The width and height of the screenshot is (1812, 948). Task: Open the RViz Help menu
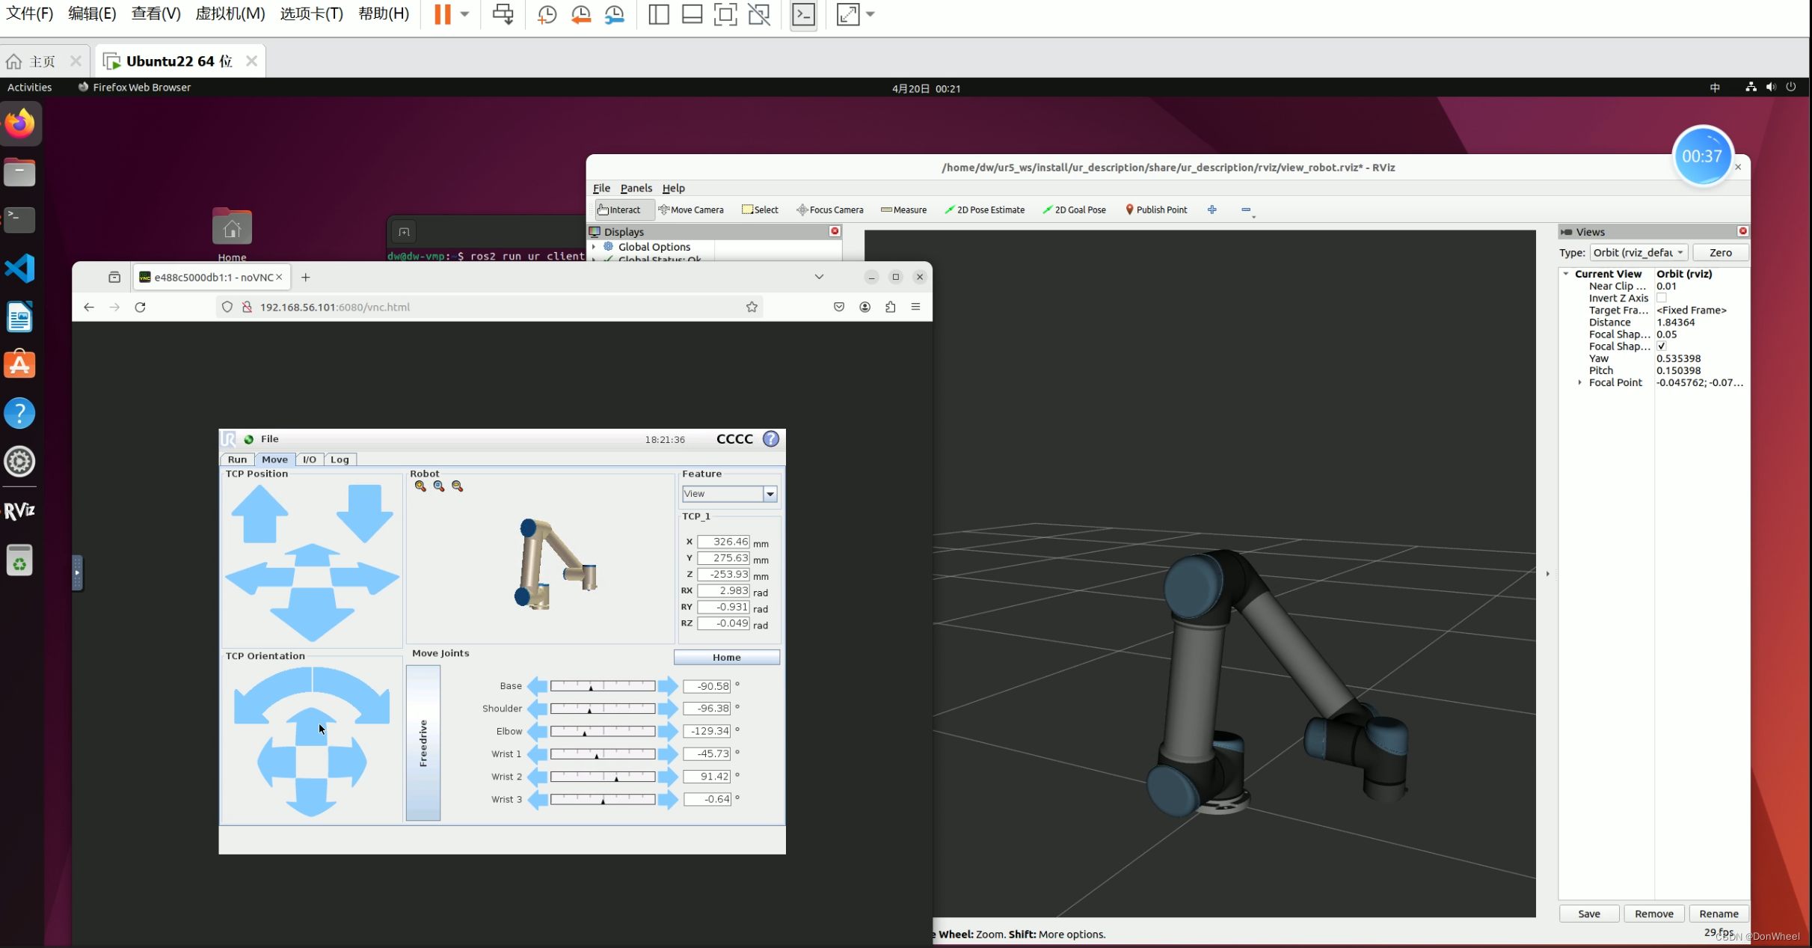[x=673, y=188]
